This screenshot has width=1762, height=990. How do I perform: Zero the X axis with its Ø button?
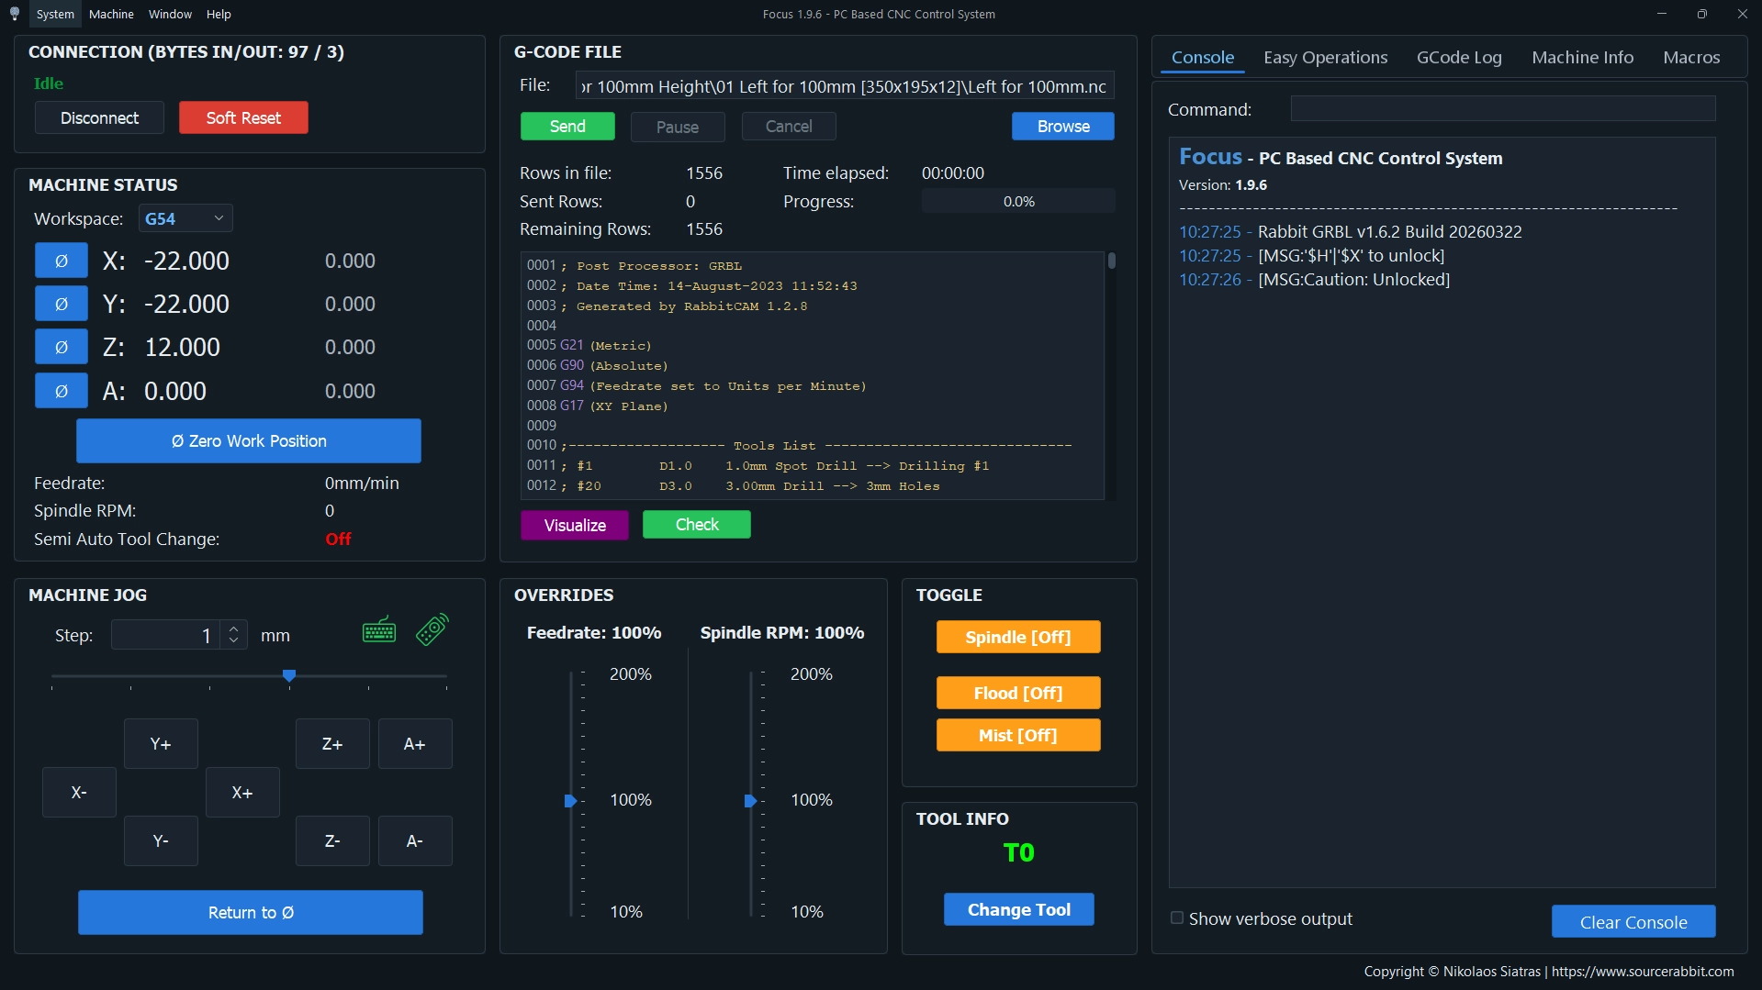pyautogui.click(x=62, y=261)
